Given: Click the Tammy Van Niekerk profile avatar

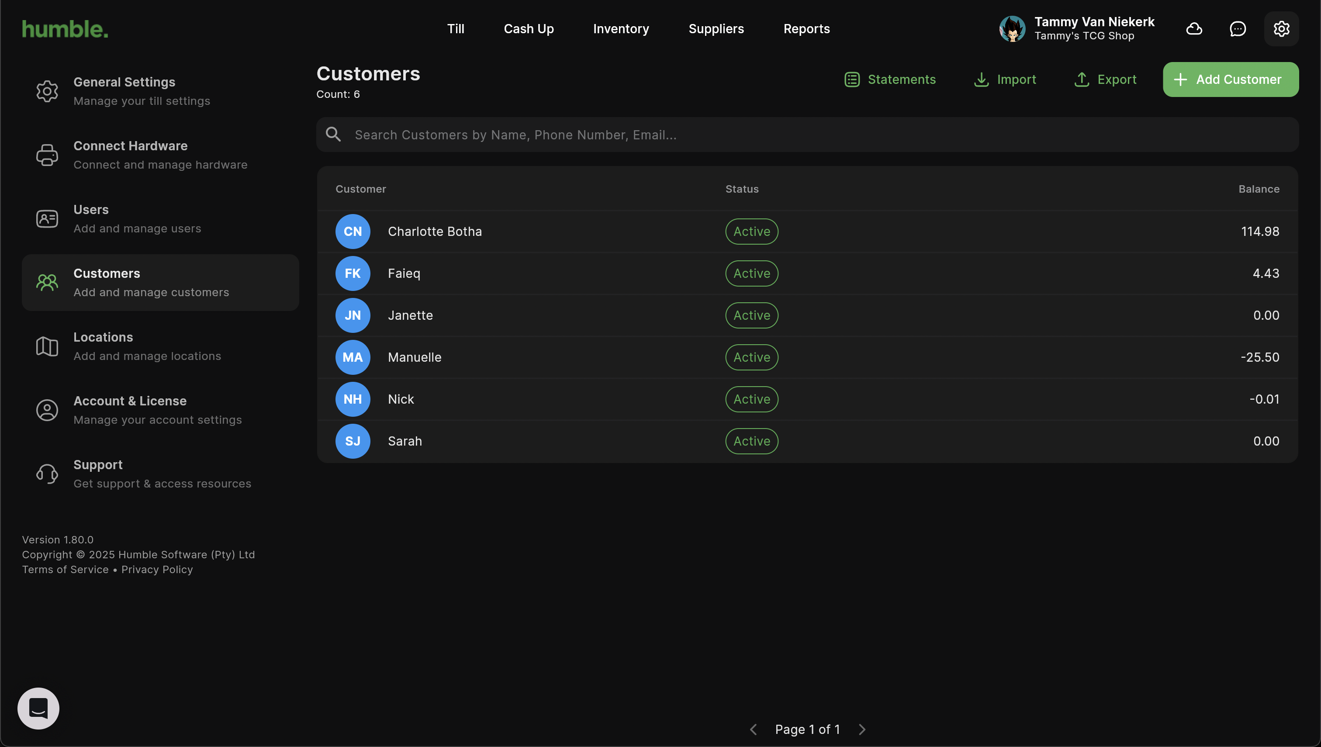Looking at the screenshot, I should tap(1012, 29).
